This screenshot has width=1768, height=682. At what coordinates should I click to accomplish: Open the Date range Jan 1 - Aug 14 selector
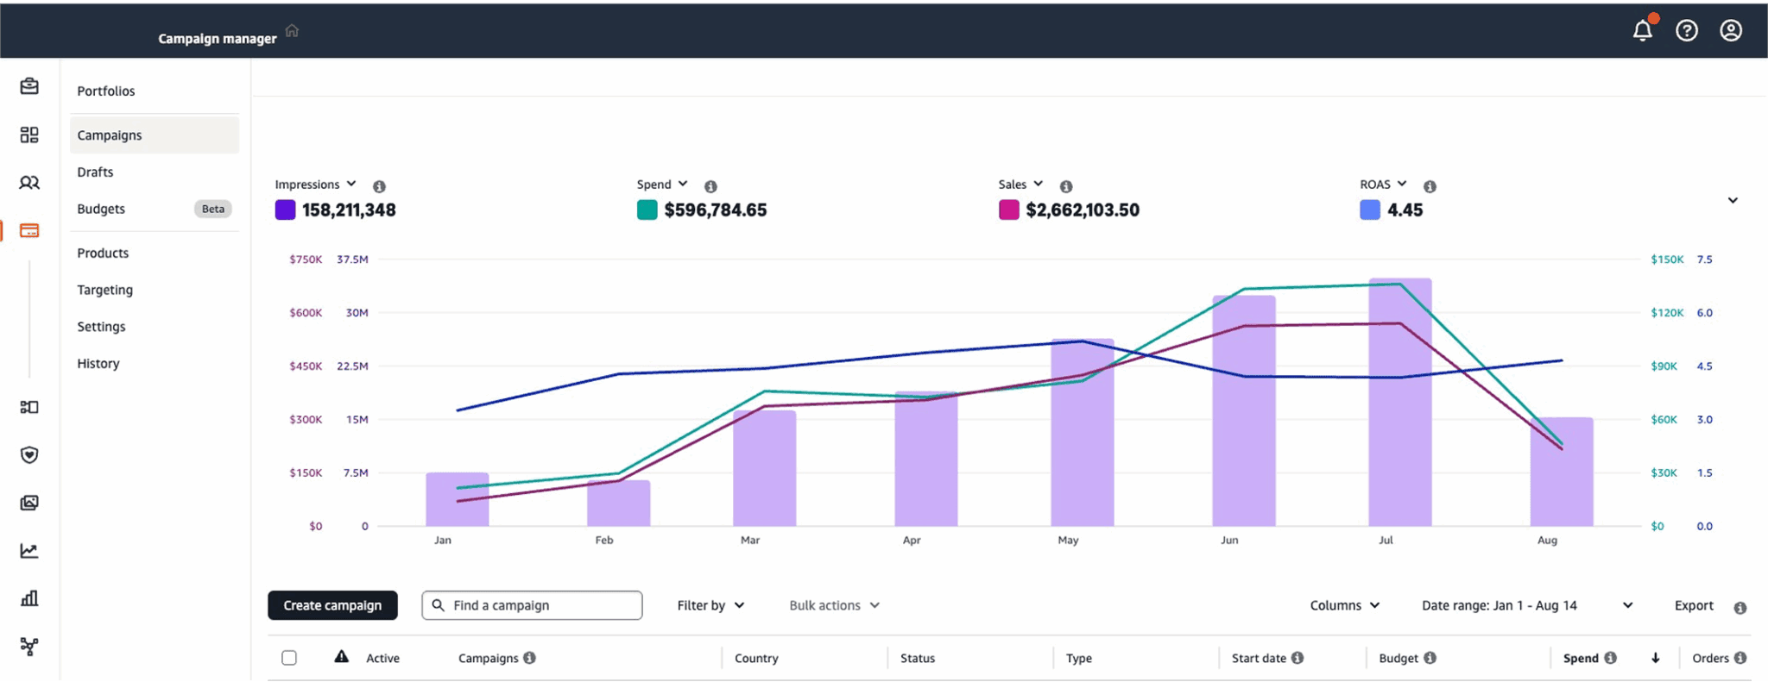pyautogui.click(x=1526, y=605)
